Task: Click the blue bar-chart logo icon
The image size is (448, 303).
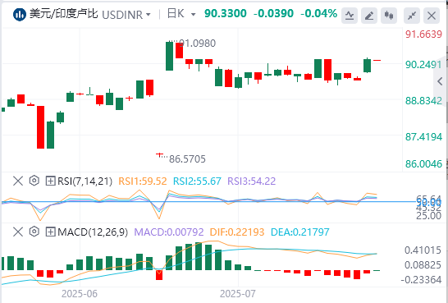Action: click(x=20, y=14)
